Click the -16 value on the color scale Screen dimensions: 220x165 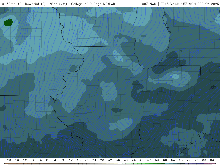point(16,160)
